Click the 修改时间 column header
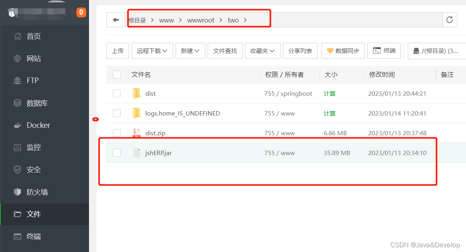Screen dimensions: 466x252 point(382,75)
